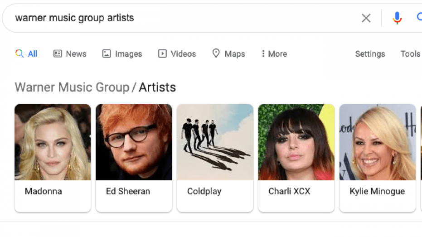Expand the More options menu

(x=274, y=54)
